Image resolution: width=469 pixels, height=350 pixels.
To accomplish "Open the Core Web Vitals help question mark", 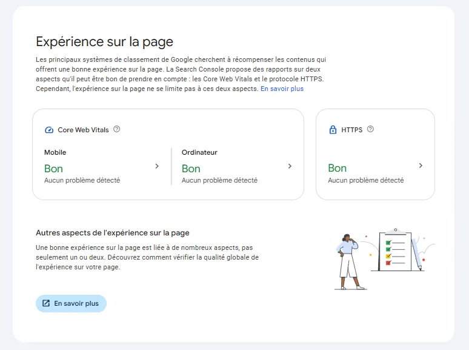I will coord(117,129).
